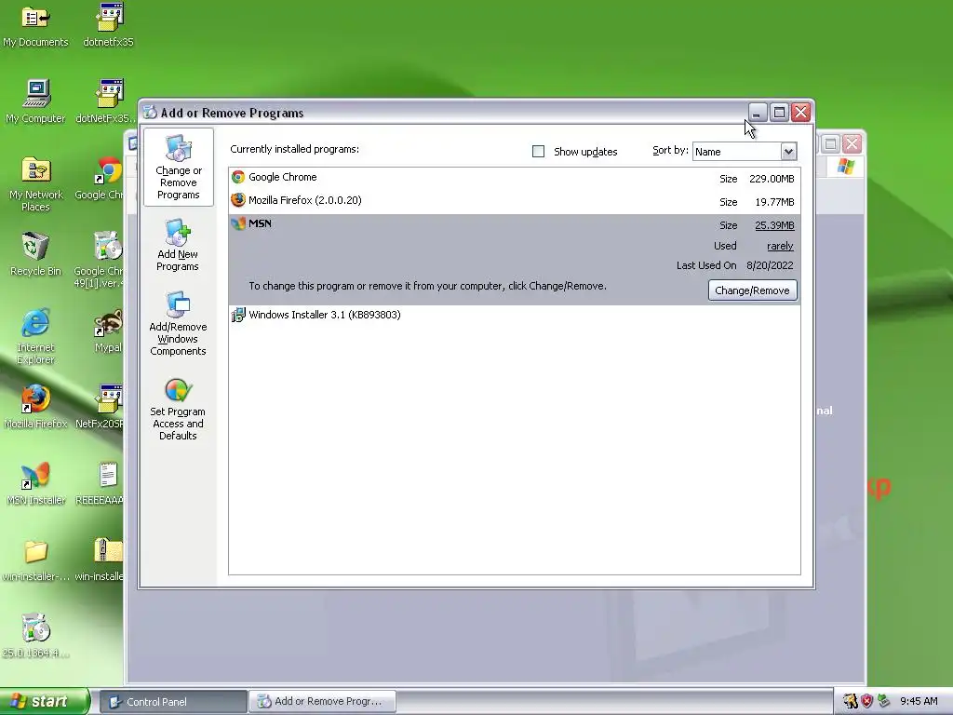Click the Google Chrome icon in programs list

[x=238, y=177]
